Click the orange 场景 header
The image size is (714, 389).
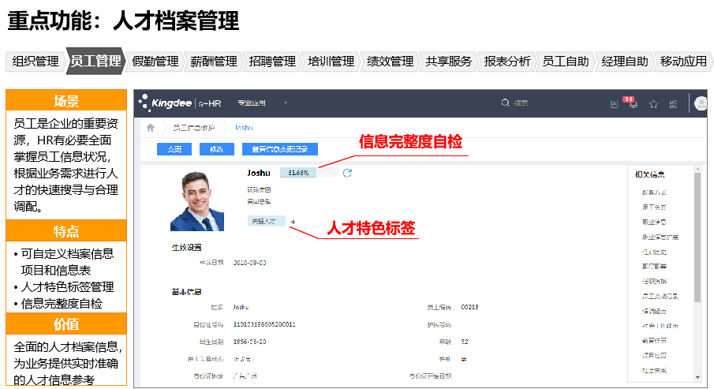pos(66,100)
